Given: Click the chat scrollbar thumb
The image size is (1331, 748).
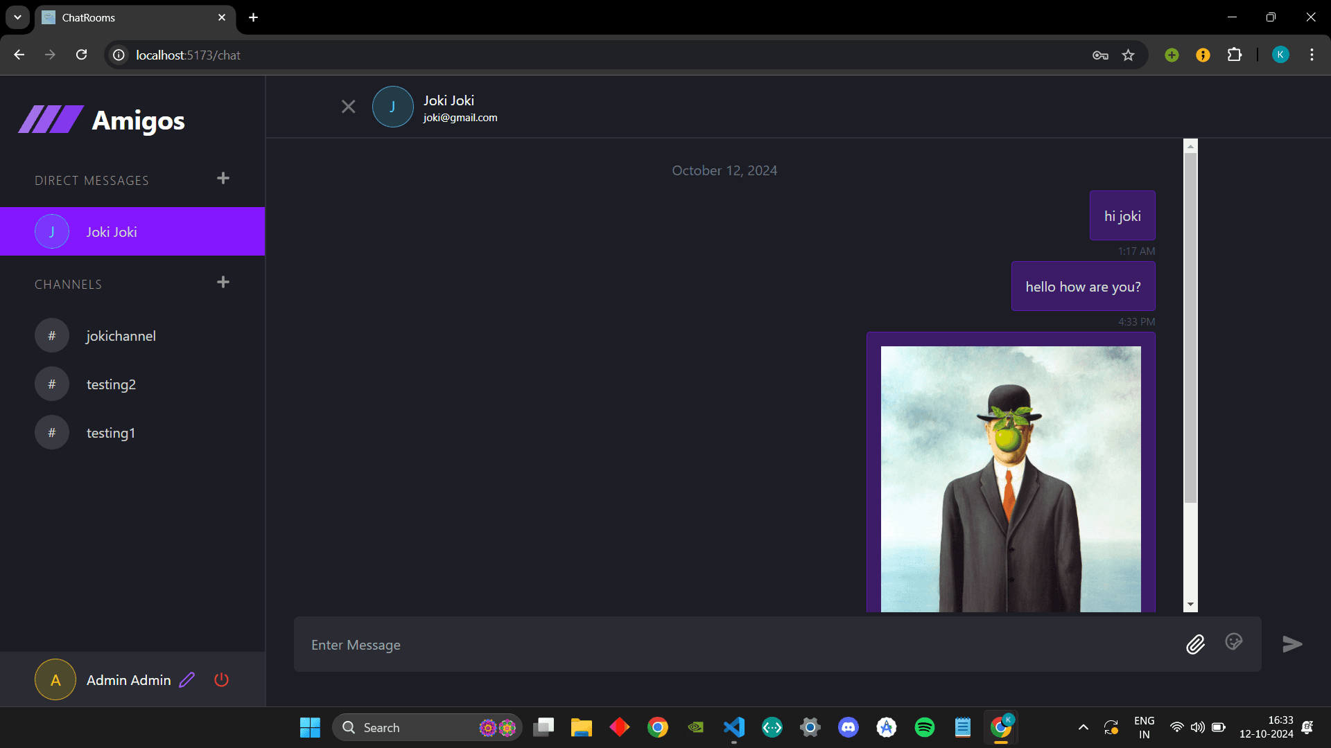Looking at the screenshot, I should pyautogui.click(x=1191, y=328).
